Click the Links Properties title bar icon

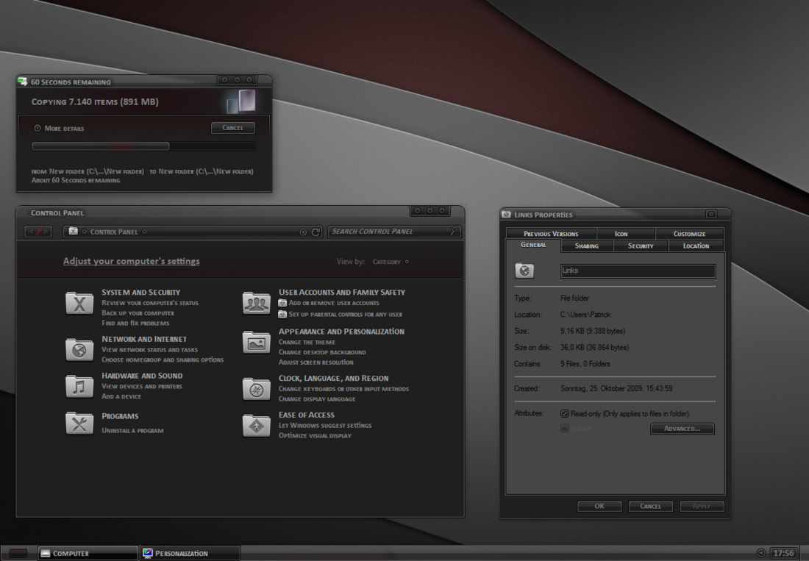tap(506, 215)
